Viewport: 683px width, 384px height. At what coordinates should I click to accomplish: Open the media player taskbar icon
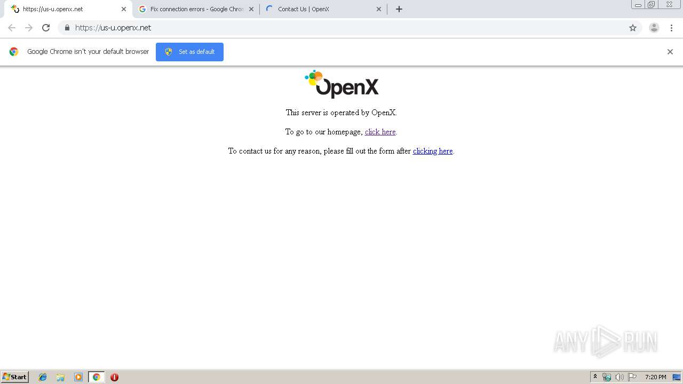coord(78,377)
